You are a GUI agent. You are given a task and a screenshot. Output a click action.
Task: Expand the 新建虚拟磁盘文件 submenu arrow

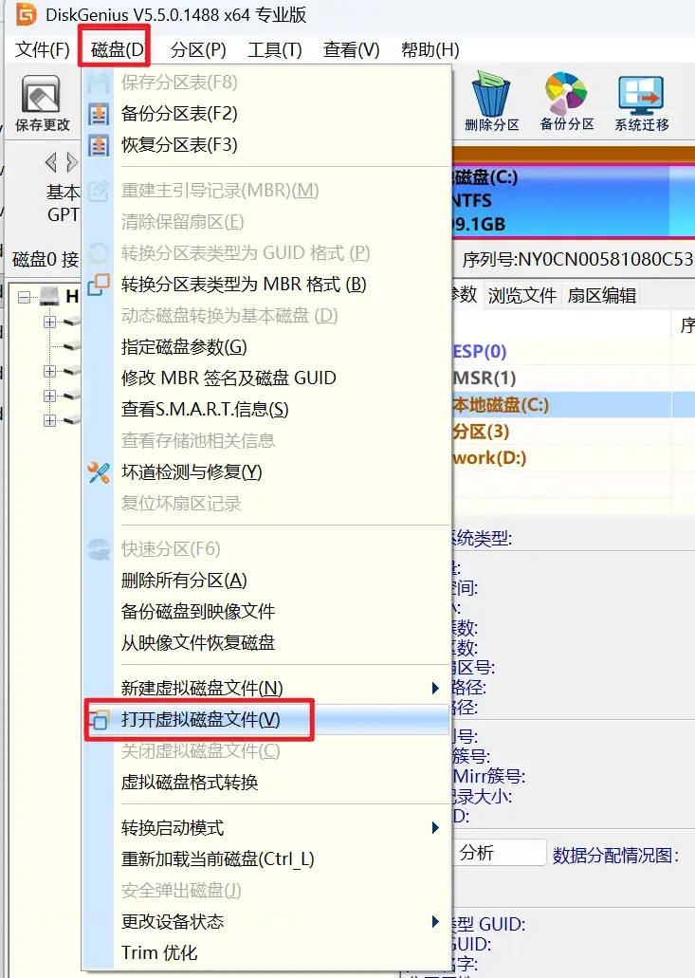[x=435, y=688]
